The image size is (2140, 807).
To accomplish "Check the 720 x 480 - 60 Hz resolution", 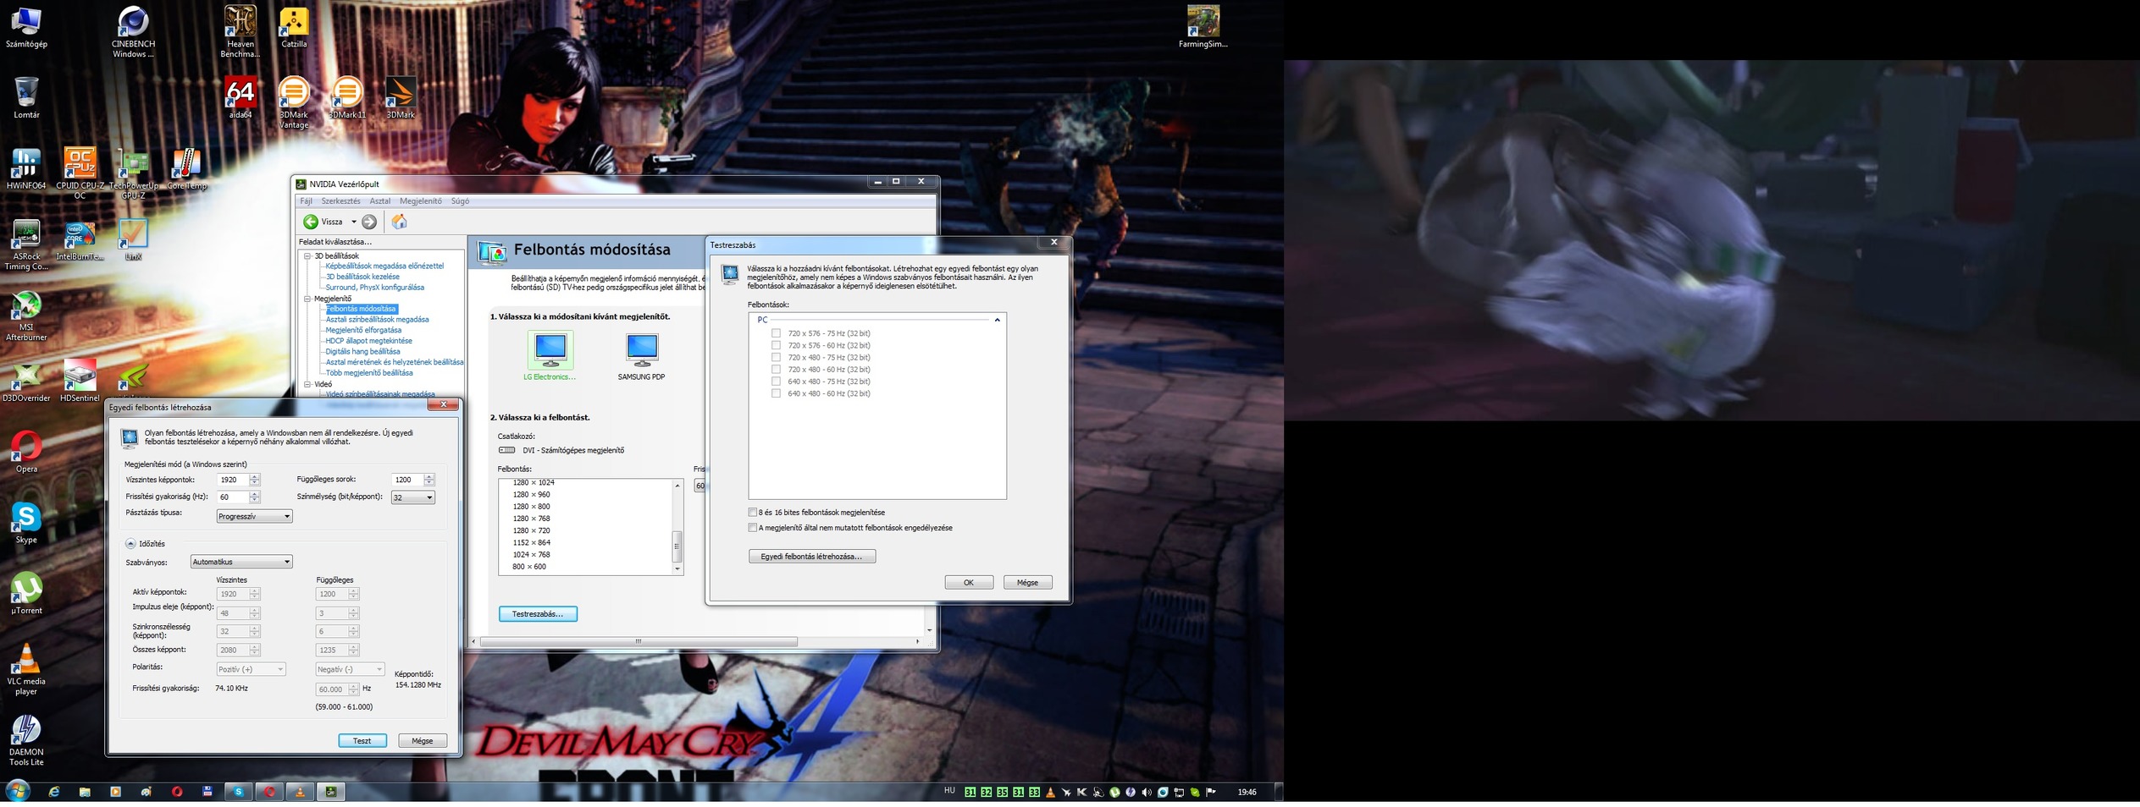I will pyautogui.click(x=776, y=369).
